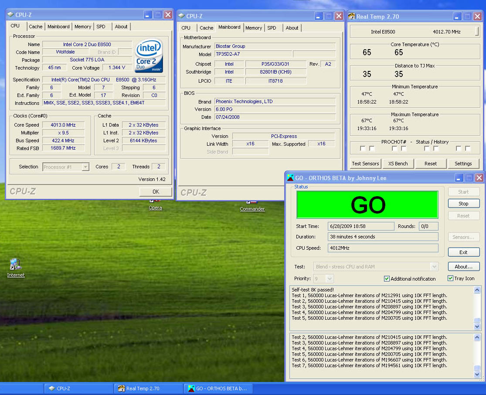Click the ORTHOS title bar icon
Screen dimensions: 486x395
(290, 177)
